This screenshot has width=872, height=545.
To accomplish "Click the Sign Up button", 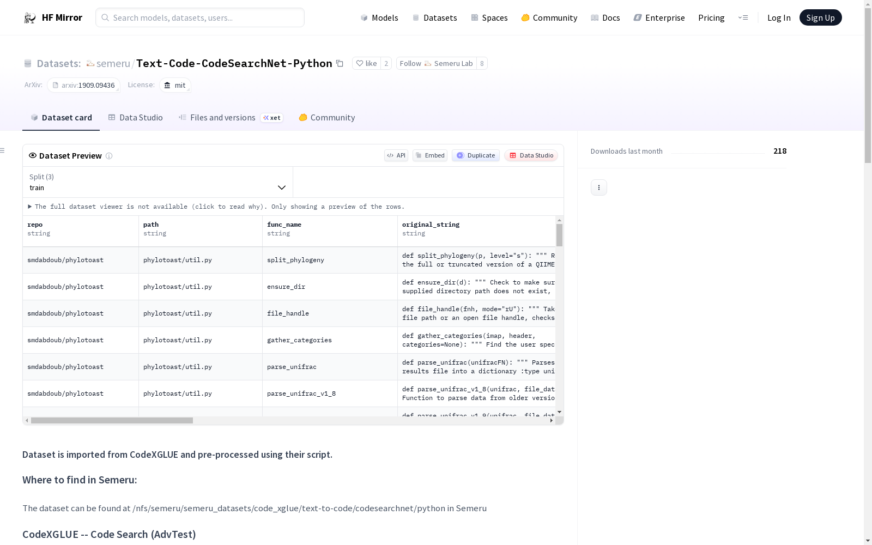I will pyautogui.click(x=821, y=17).
